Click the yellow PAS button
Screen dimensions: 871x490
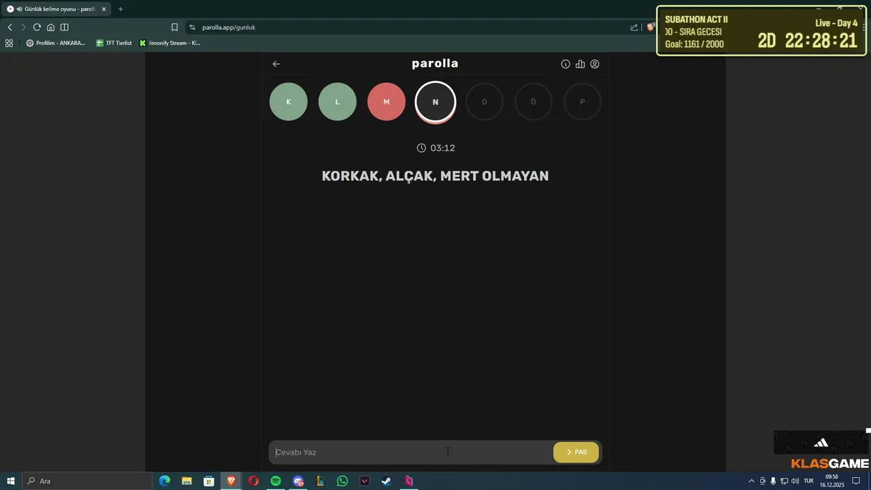576,452
